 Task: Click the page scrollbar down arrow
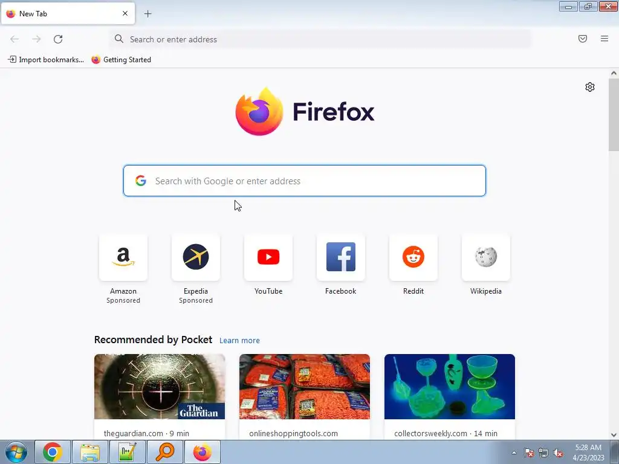(x=614, y=435)
